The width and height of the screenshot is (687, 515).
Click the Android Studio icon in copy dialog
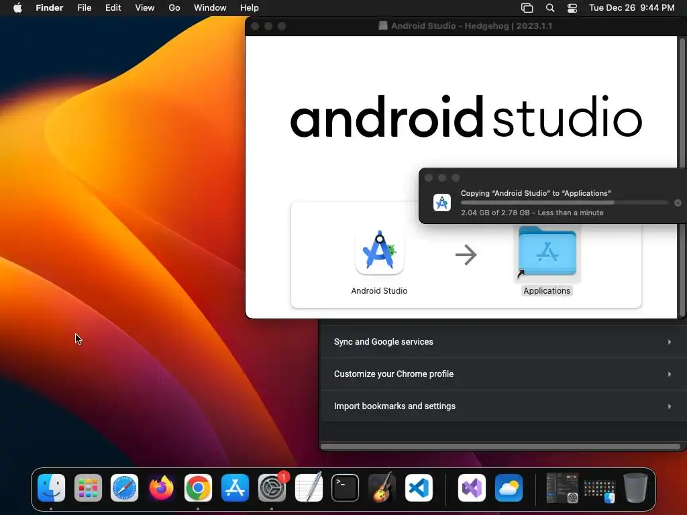pyautogui.click(x=442, y=203)
